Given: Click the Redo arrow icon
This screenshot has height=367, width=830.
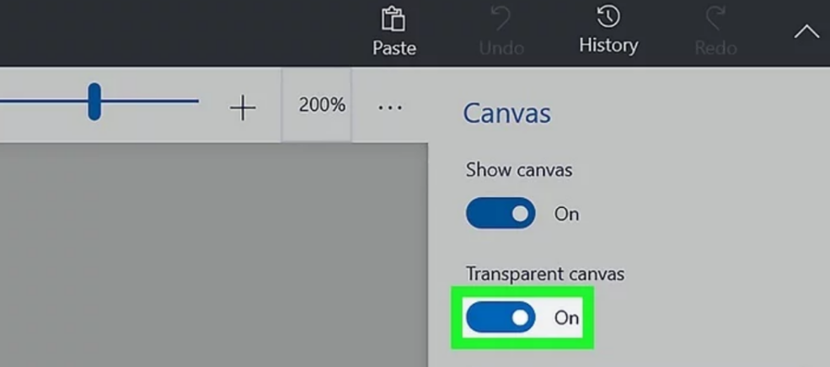Looking at the screenshot, I should point(715,19).
